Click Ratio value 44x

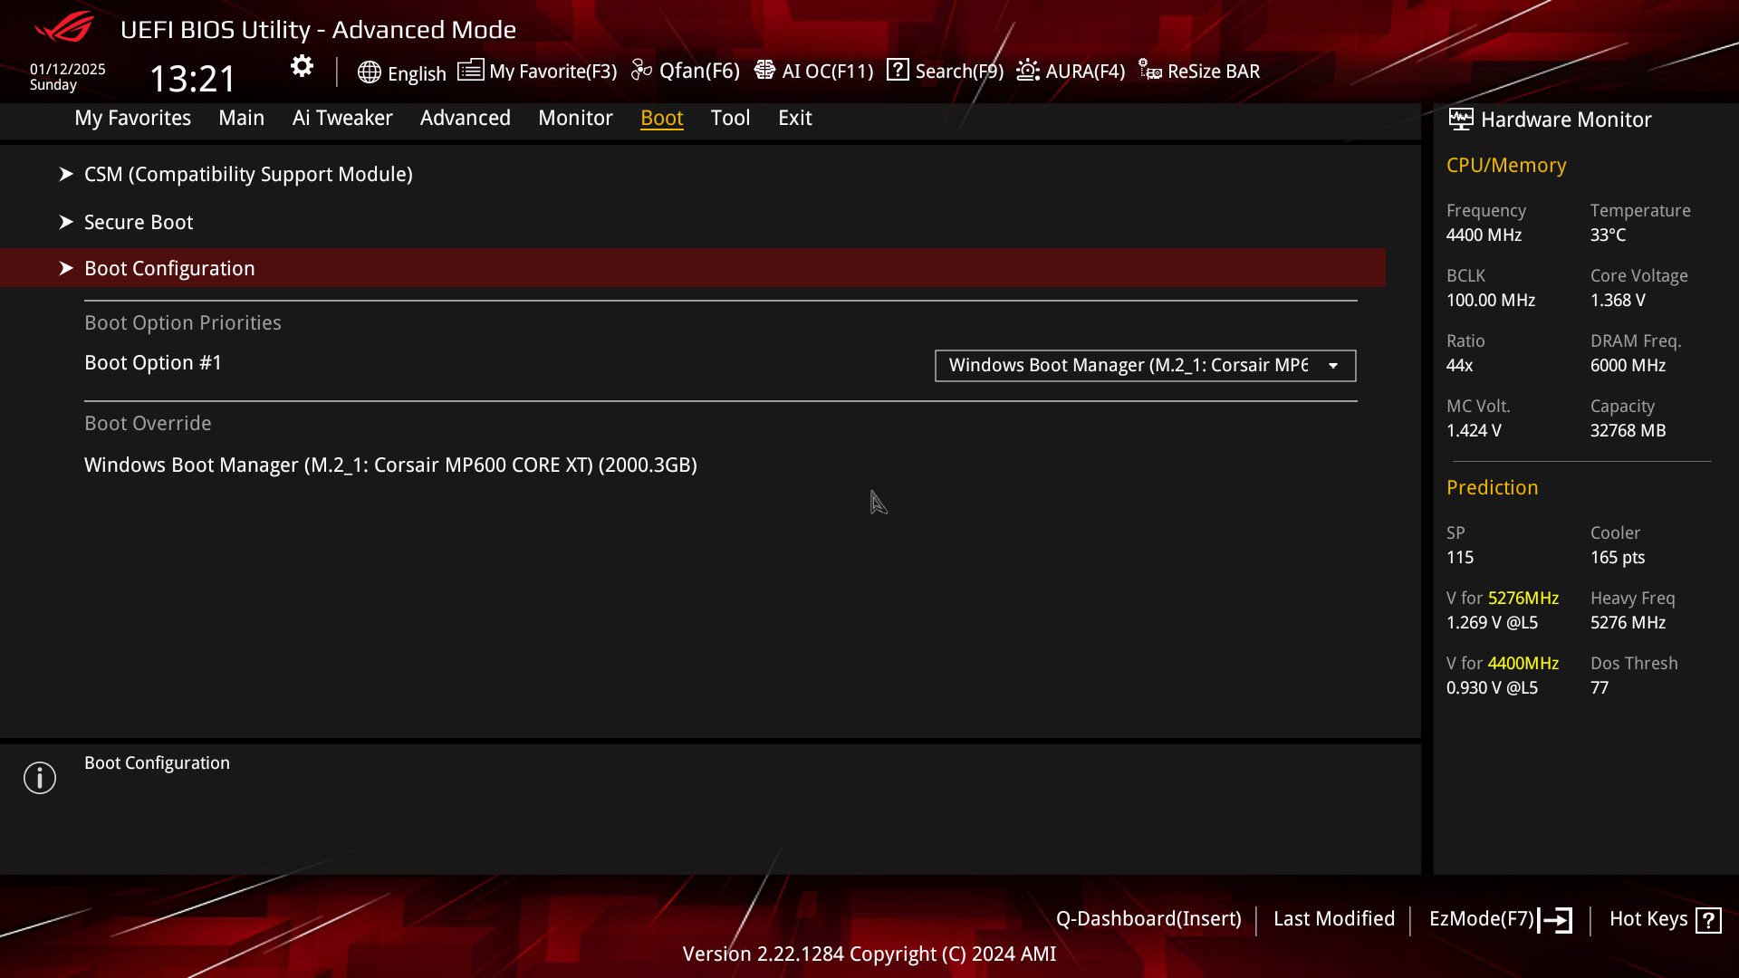pyautogui.click(x=1459, y=366)
